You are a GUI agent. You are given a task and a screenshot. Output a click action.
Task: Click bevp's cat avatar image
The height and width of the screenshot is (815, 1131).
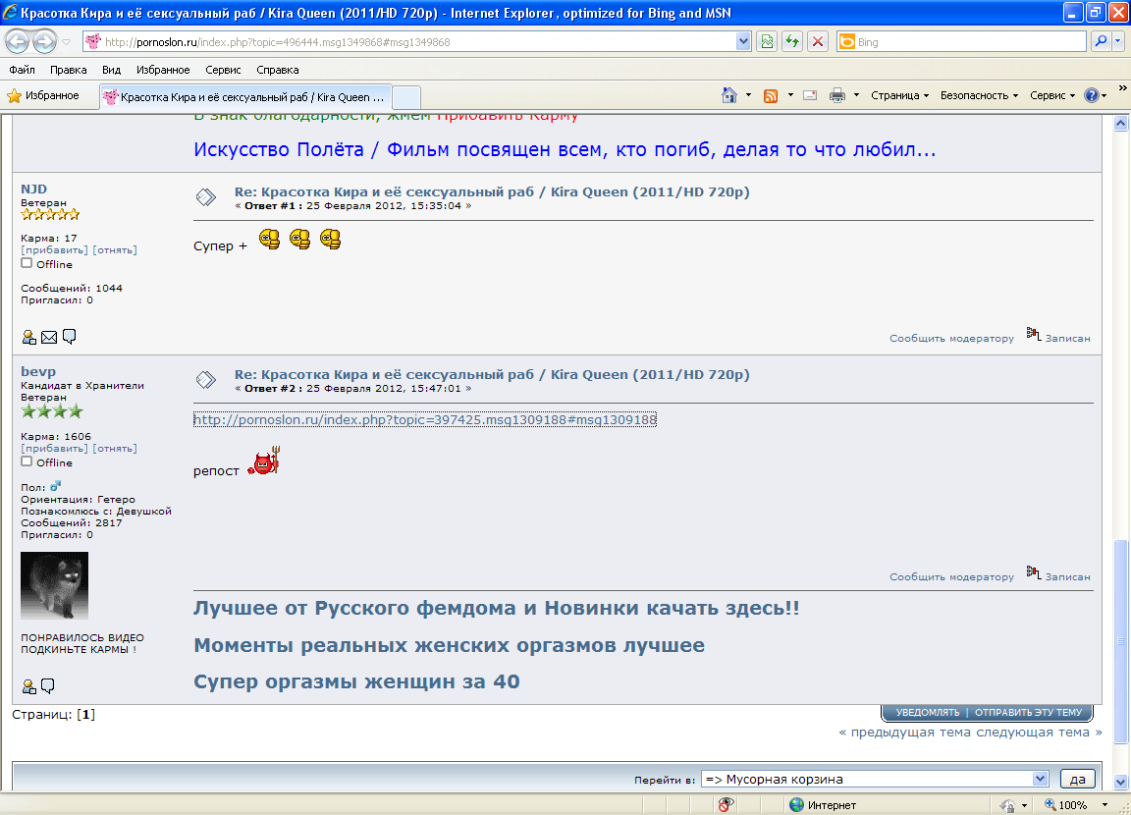point(54,585)
